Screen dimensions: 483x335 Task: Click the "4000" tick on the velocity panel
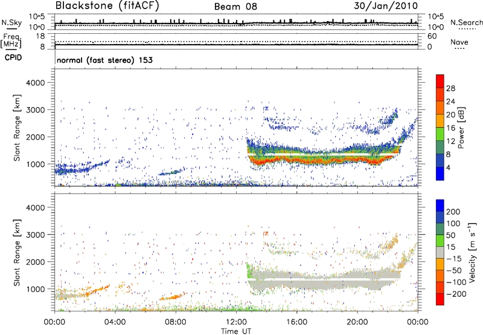pos(35,207)
